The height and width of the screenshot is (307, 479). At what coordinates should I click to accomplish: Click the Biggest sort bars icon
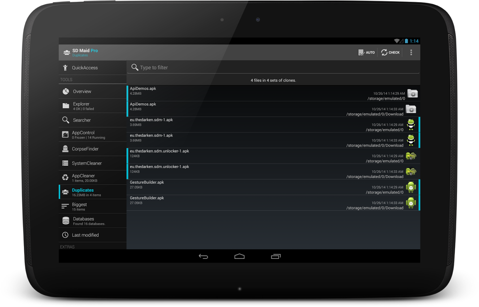65,206
